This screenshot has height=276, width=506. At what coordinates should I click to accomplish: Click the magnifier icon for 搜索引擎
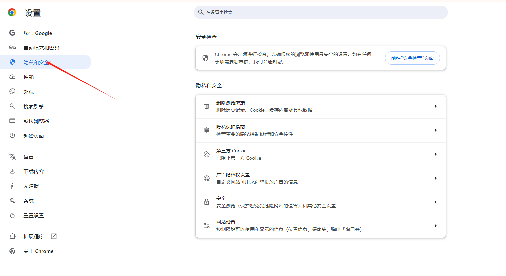click(x=12, y=106)
